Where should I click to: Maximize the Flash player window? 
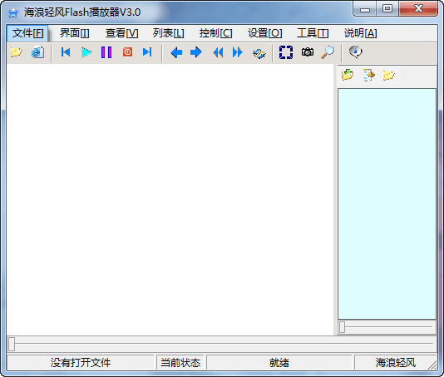387,9
